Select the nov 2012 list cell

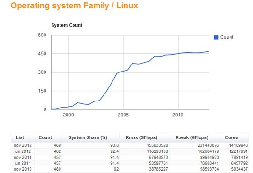23,145
